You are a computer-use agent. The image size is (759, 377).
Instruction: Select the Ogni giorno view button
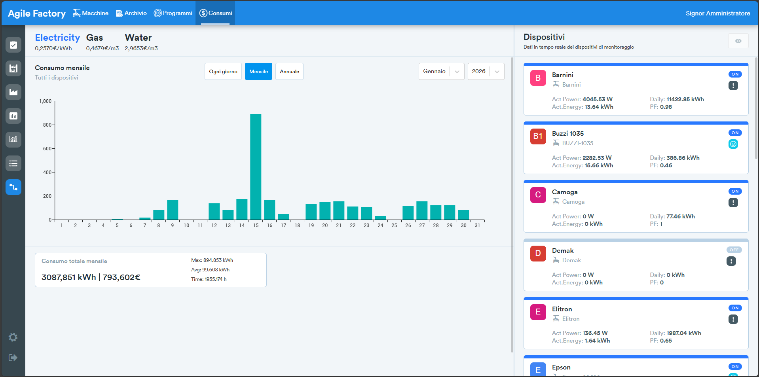click(223, 72)
